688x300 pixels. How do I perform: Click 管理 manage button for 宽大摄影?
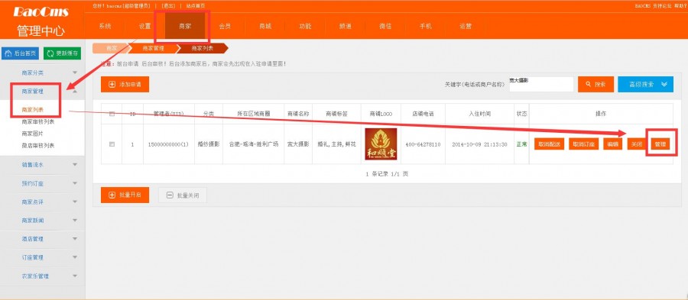(x=660, y=144)
